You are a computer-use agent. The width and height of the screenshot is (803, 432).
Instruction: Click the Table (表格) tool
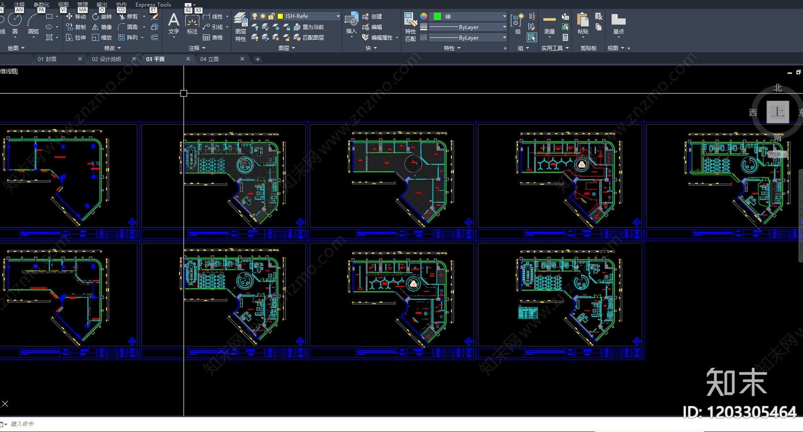(x=213, y=38)
